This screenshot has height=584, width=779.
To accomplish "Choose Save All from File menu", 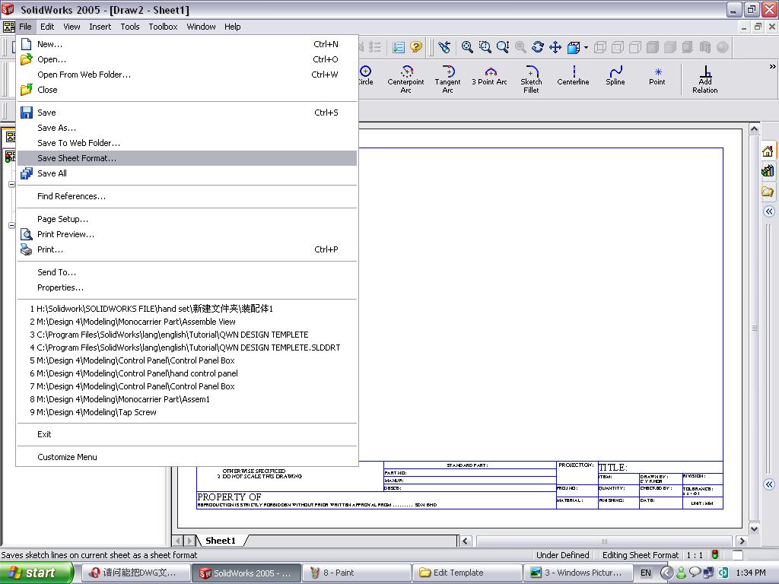I will point(187,173).
